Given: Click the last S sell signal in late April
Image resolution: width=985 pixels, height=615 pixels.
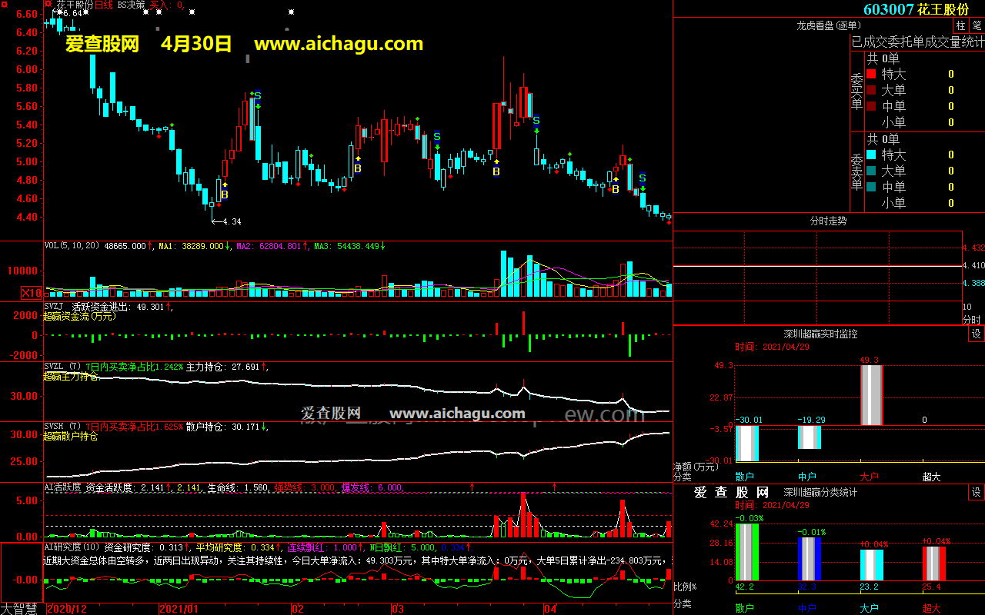Looking at the screenshot, I should [643, 178].
